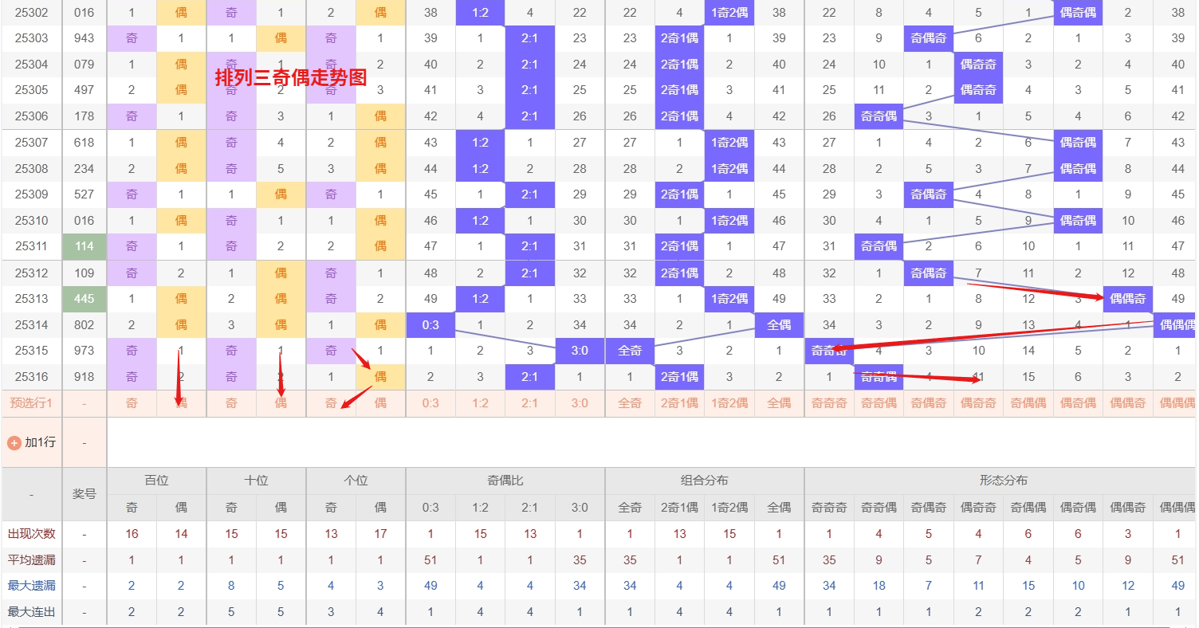1199x628 pixels.
Task: Click the 最大遗漏 statistics row label
Action: [32, 586]
